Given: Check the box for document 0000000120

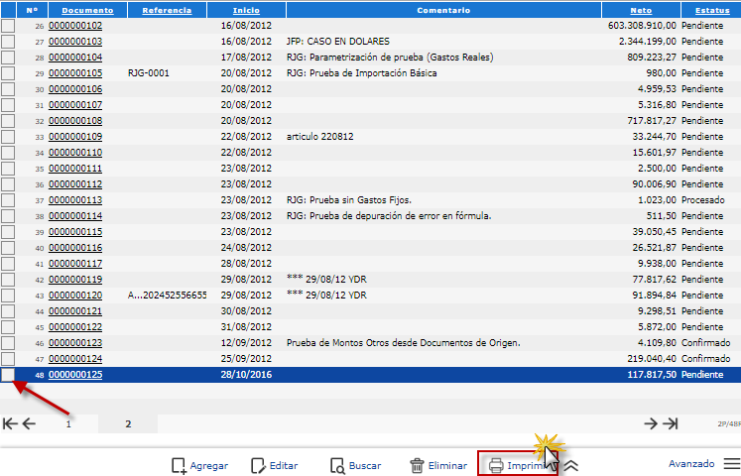Looking at the screenshot, I should point(8,296).
